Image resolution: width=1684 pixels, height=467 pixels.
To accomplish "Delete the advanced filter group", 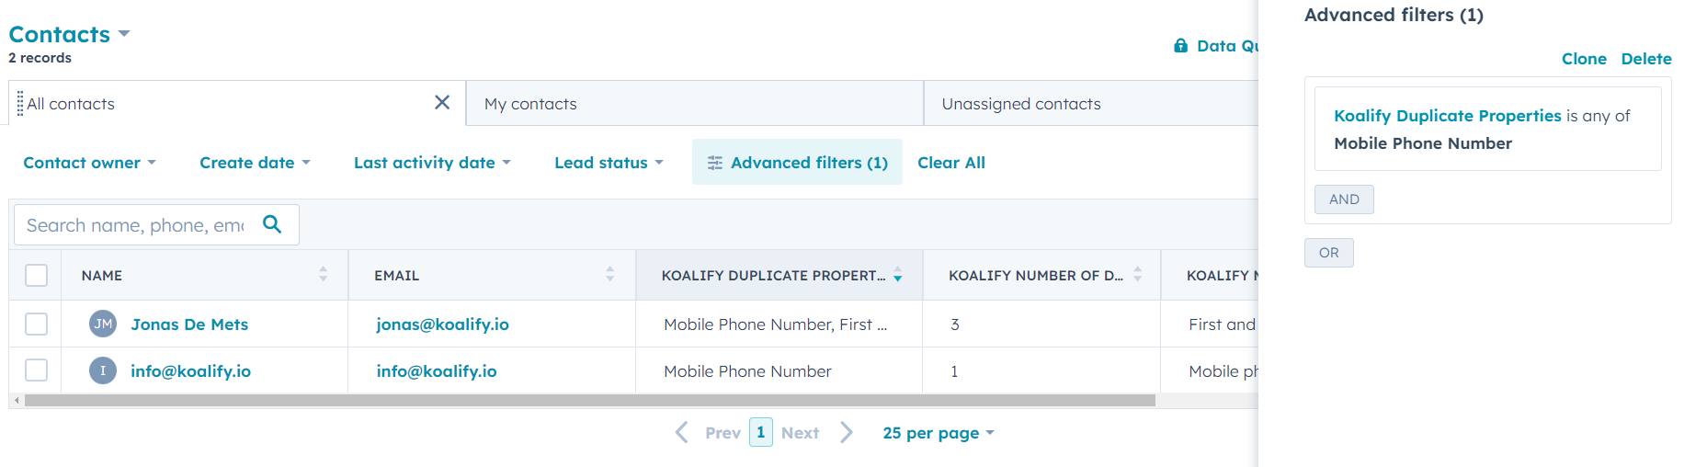I will coord(1645,59).
